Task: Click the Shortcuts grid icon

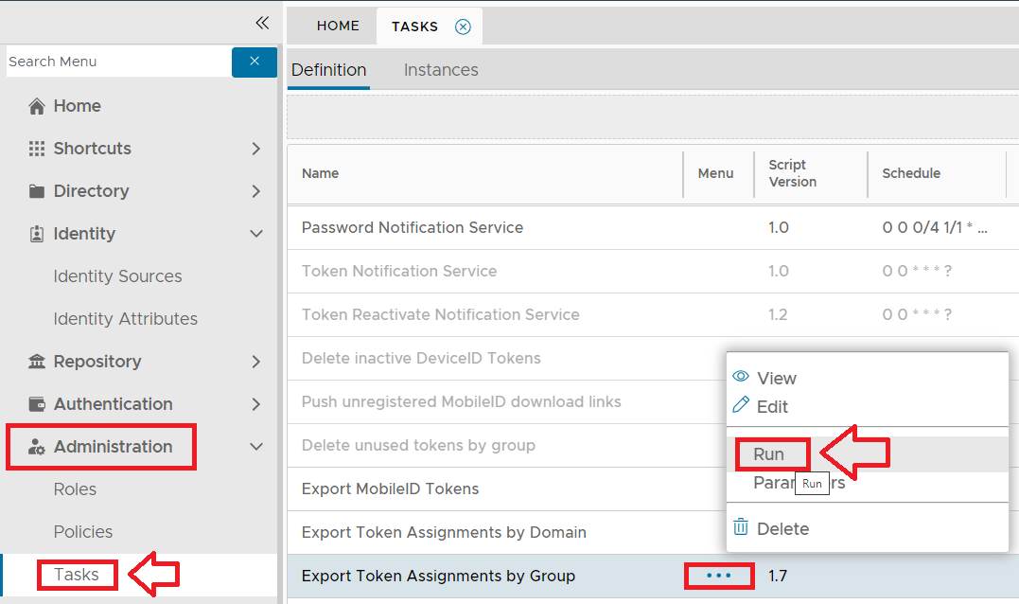Action: point(37,149)
